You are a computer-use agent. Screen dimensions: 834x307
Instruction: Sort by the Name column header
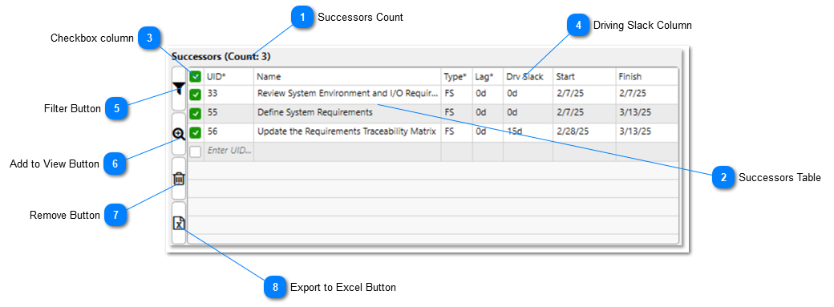(347, 77)
